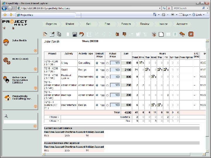This screenshot has height=158, width=211.
Task: Click the IE Refresh button
Action: coord(164,8)
